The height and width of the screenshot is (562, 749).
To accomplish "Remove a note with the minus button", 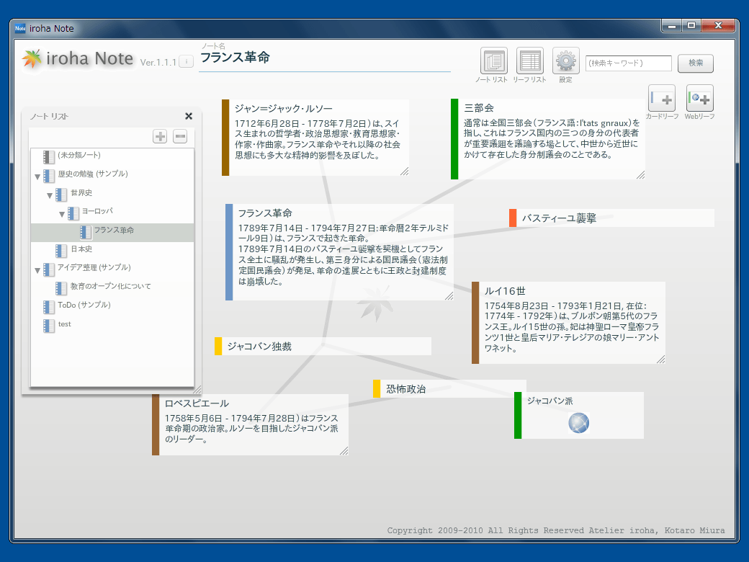I will 180,137.
